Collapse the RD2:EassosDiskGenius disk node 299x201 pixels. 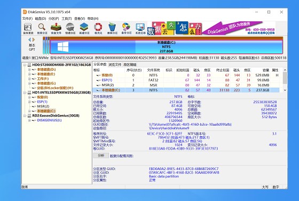click(x=25, y=115)
